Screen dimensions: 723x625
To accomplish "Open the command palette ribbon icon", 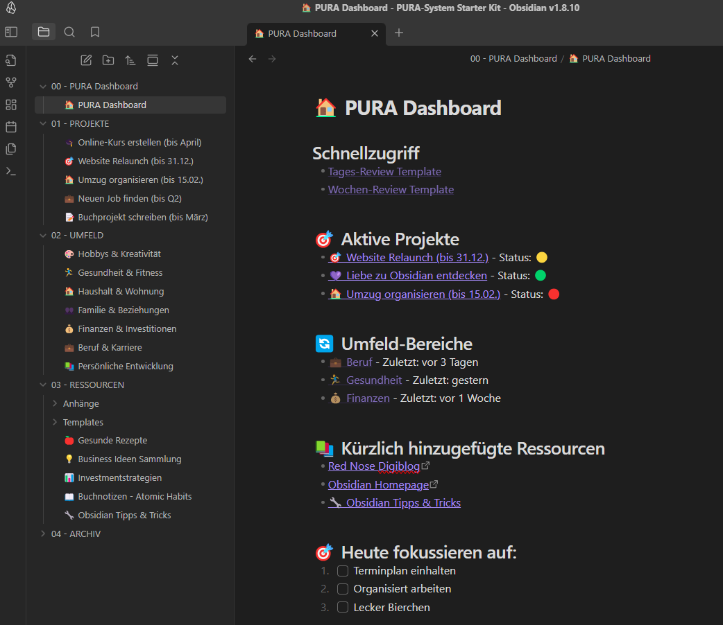I will click(11, 171).
